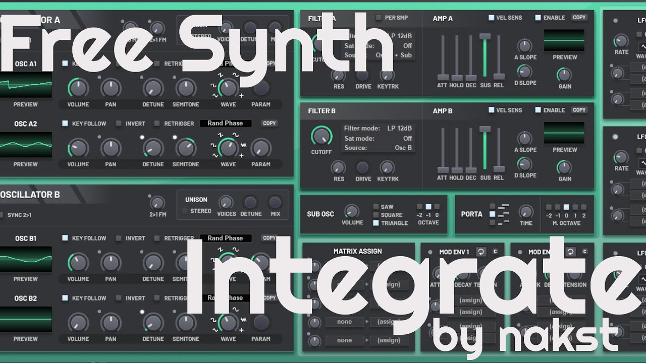
Task: Click plus icon beside OSC A1 wave knob
Action: (241, 96)
